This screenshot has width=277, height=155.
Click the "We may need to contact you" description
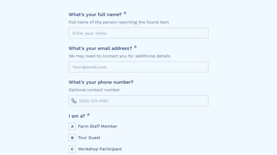(119, 56)
